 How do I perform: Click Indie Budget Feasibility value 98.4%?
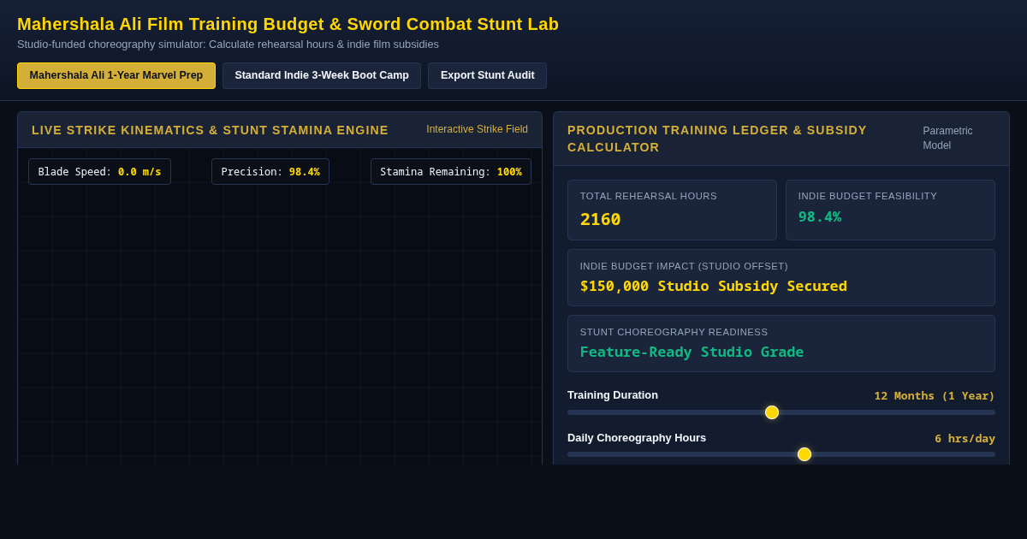click(x=820, y=217)
